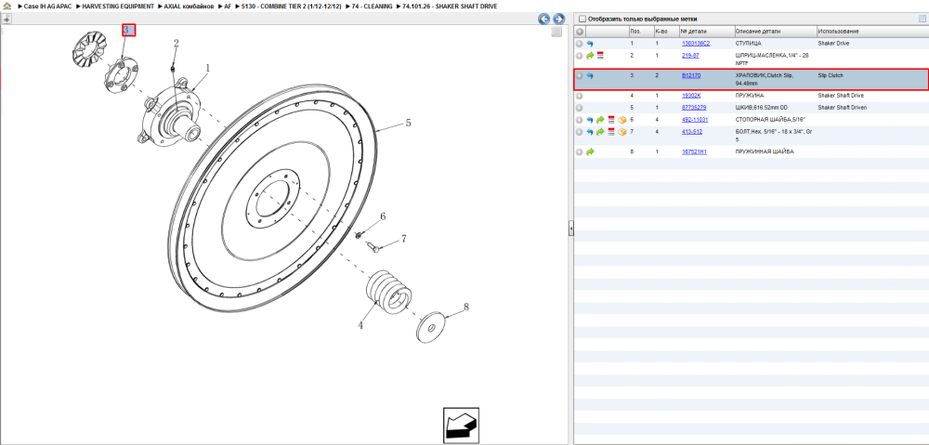Click the pin icon above the diagram
Screen dimensions: 929x445
pos(7,19)
